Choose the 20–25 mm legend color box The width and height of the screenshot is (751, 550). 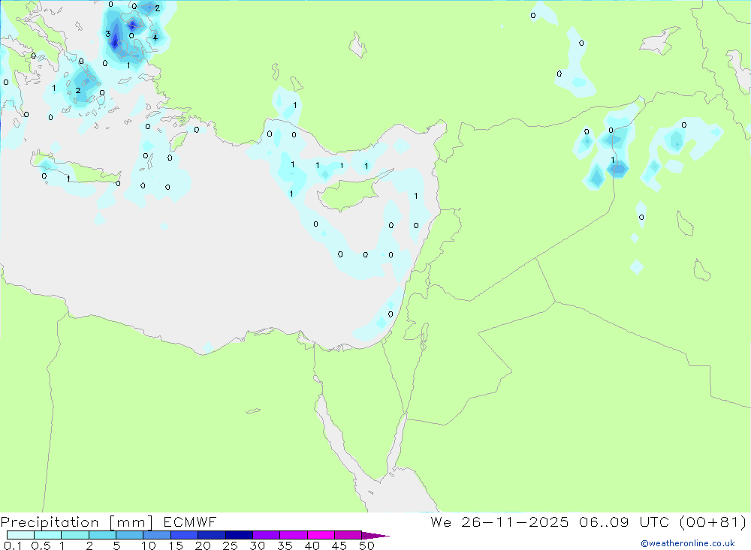tap(211, 535)
